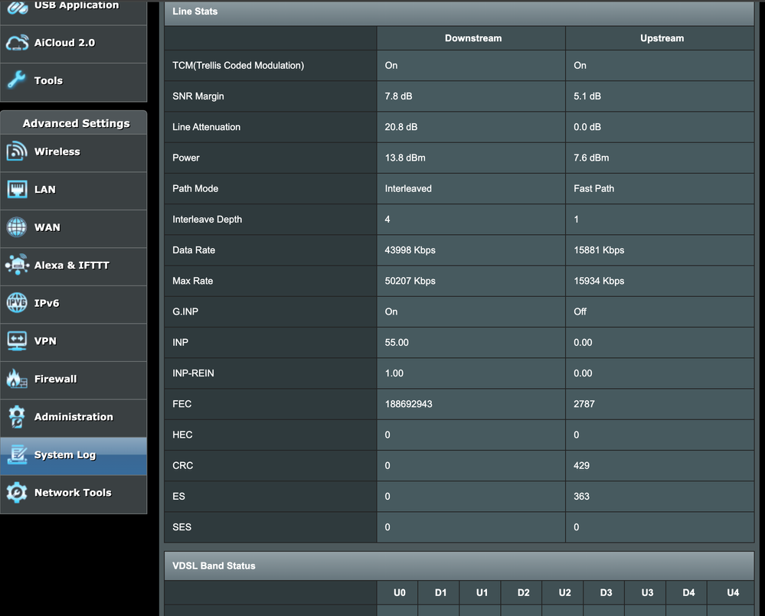
Task: Open AiCloud 2.0 via its cloud icon
Action: [x=17, y=43]
